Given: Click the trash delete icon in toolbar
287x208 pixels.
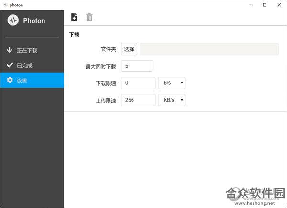Looking at the screenshot, I should click(89, 17).
